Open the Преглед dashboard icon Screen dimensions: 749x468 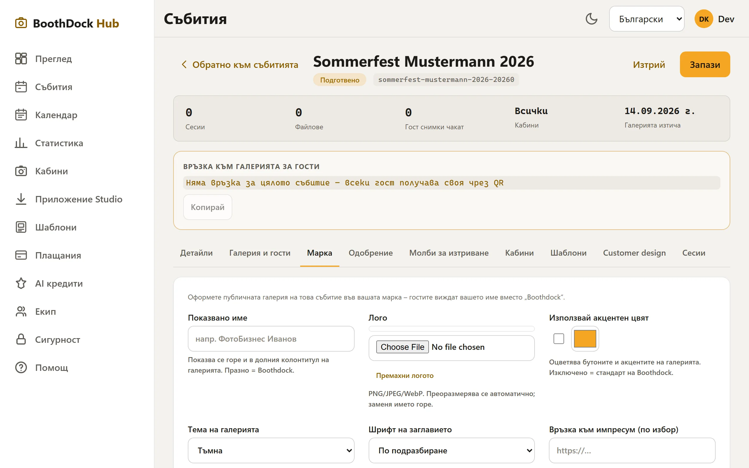21,58
